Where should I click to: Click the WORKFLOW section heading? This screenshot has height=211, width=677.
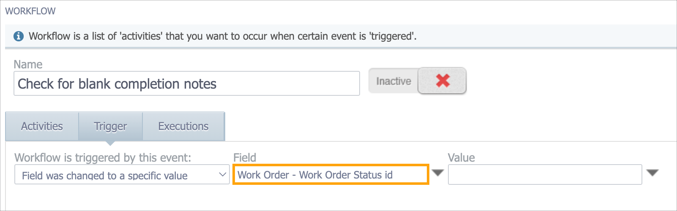click(x=30, y=11)
